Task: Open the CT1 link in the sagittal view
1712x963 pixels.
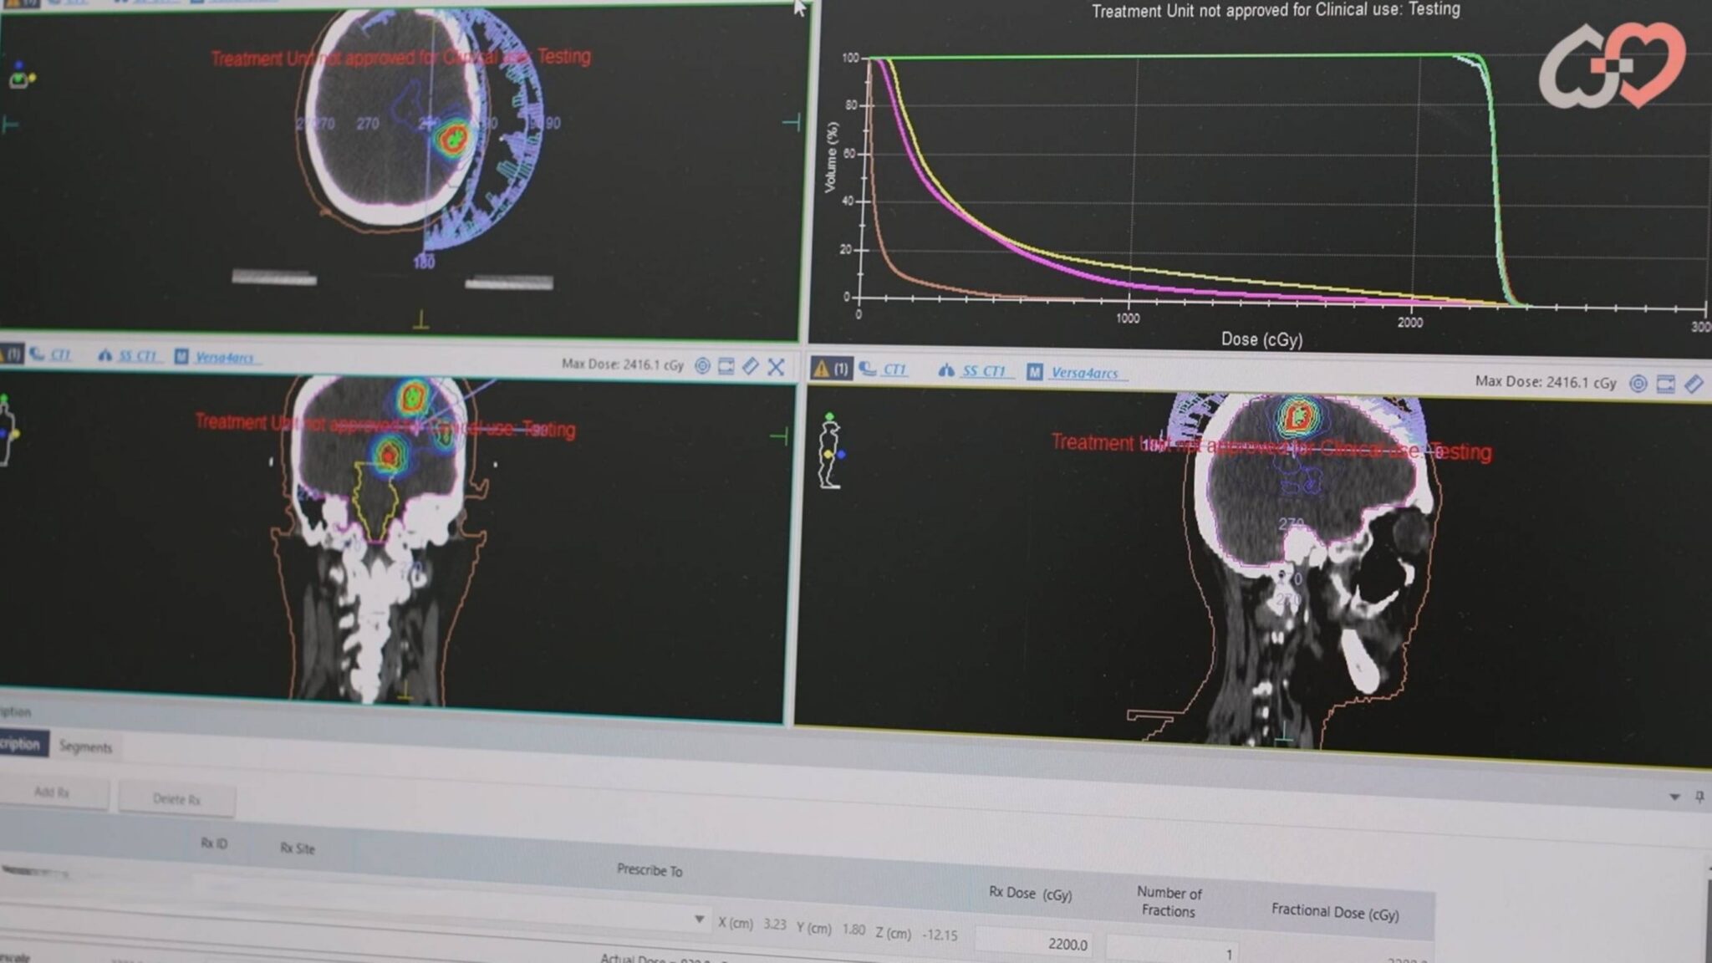Action: [x=894, y=369]
